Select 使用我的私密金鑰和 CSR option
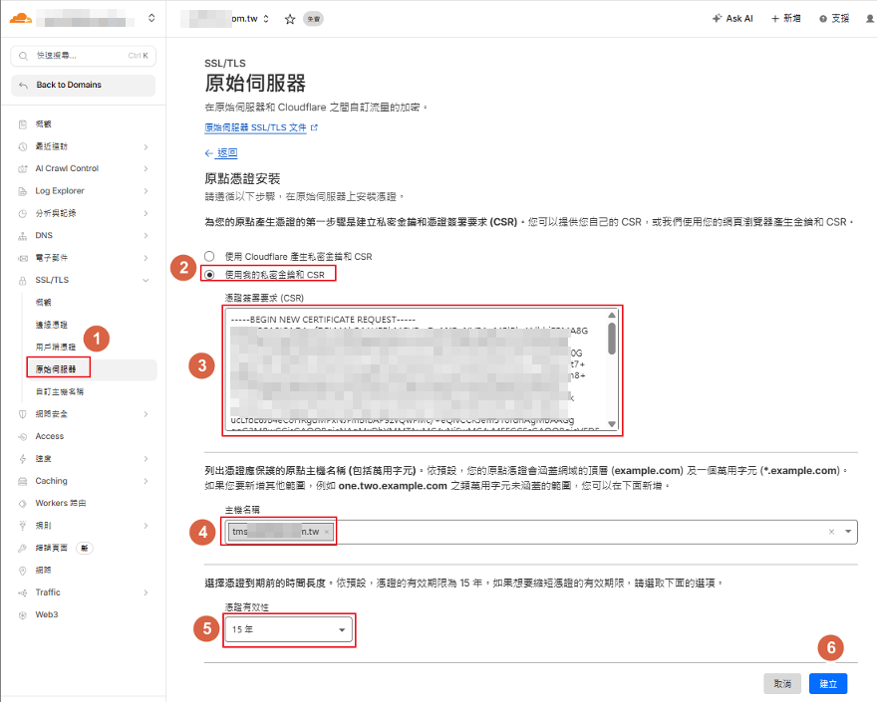 (x=209, y=275)
